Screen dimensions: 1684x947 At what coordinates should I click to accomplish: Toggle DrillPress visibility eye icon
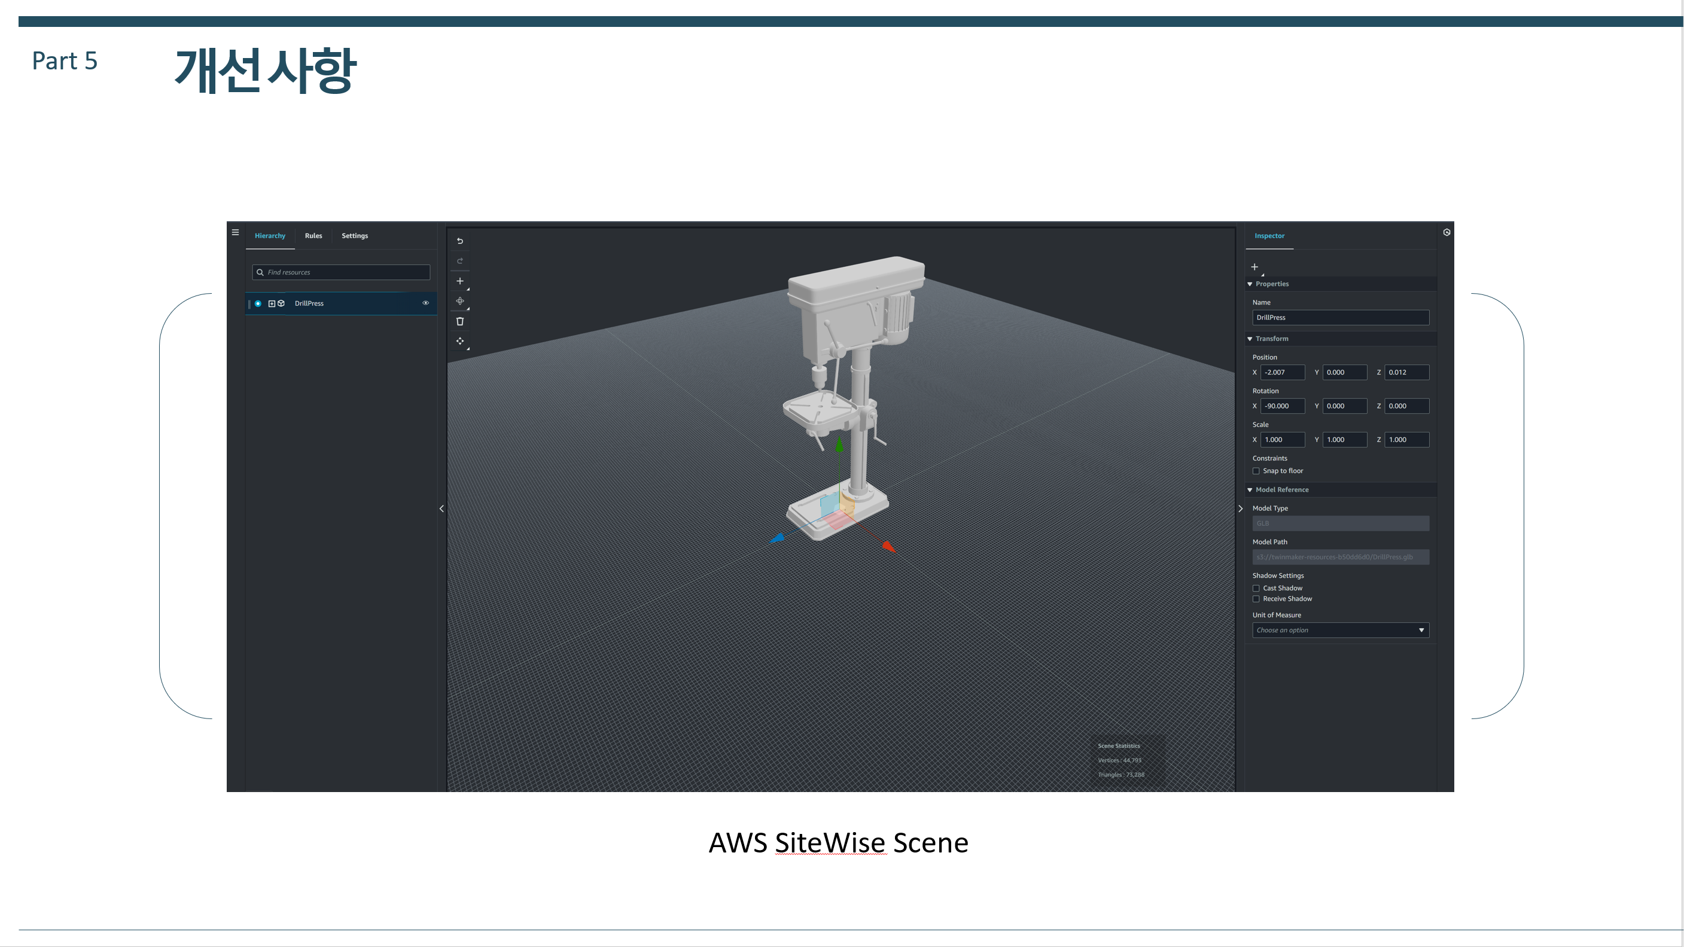[x=425, y=303]
